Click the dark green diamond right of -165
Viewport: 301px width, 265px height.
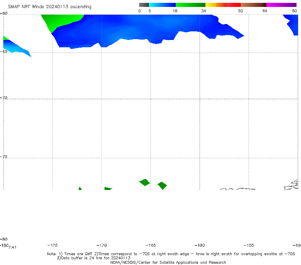(162, 185)
